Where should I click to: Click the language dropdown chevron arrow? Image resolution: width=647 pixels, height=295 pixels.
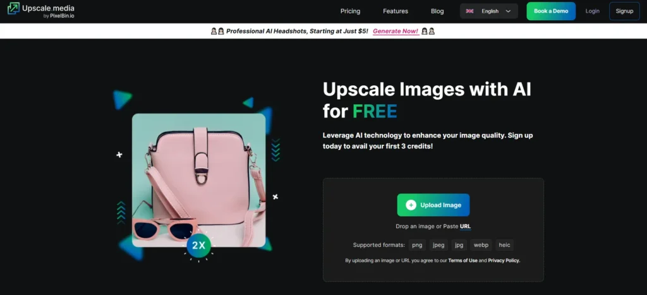[509, 11]
